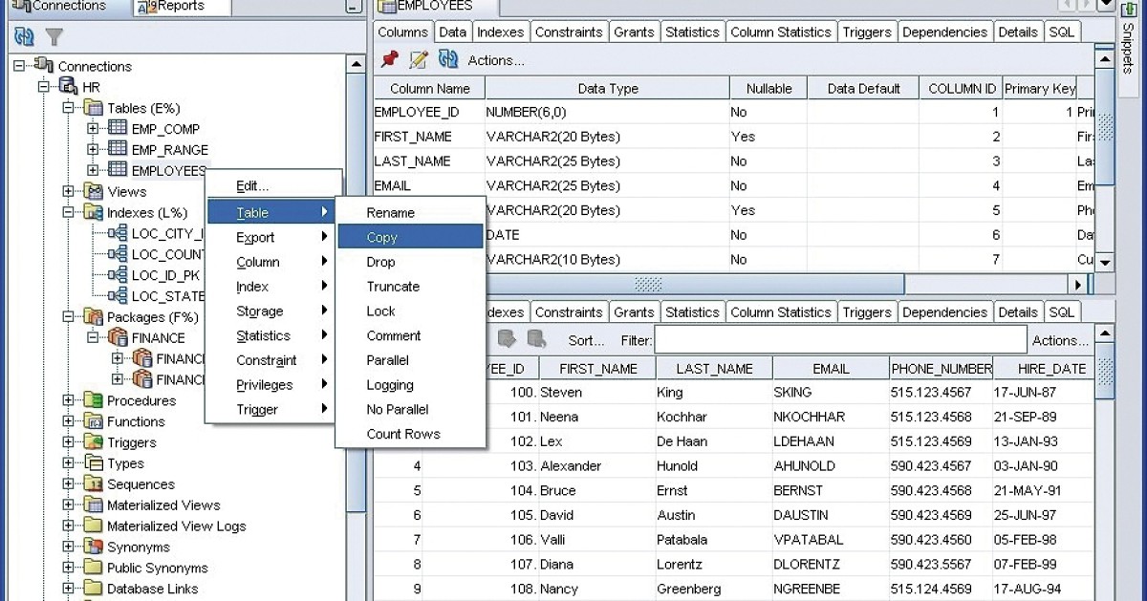This screenshot has height=601, width=1147.
Task: Click the FINANCE package icon
Action: [x=118, y=337]
